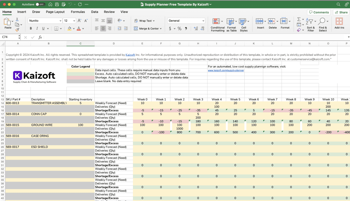
Task: Click the comma style icon
Action: pyautogui.click(x=186, y=29)
